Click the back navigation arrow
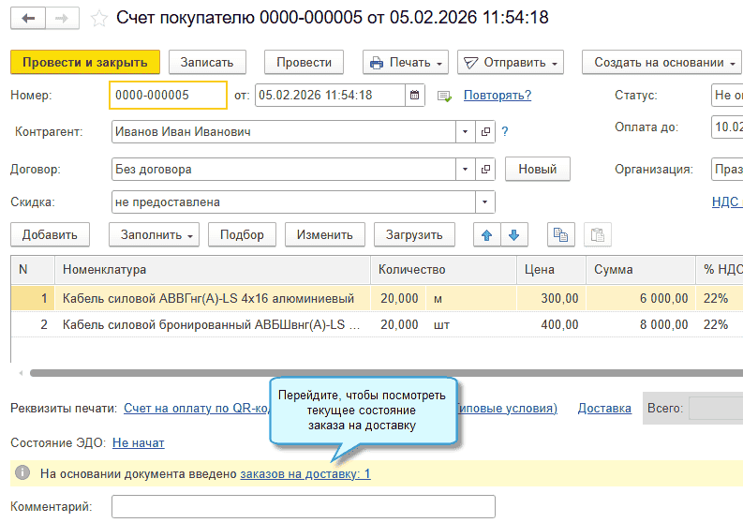 click(28, 19)
